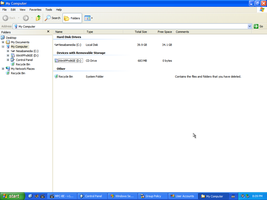Image resolution: width=267 pixels, height=200 pixels.
Task: Open the Address bar dropdown arrow
Action: pos(250,26)
